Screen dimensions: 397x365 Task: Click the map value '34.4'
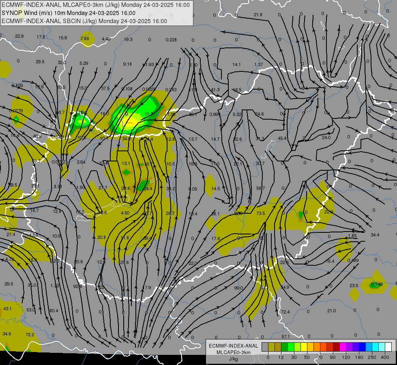pyautogui.click(x=375, y=235)
